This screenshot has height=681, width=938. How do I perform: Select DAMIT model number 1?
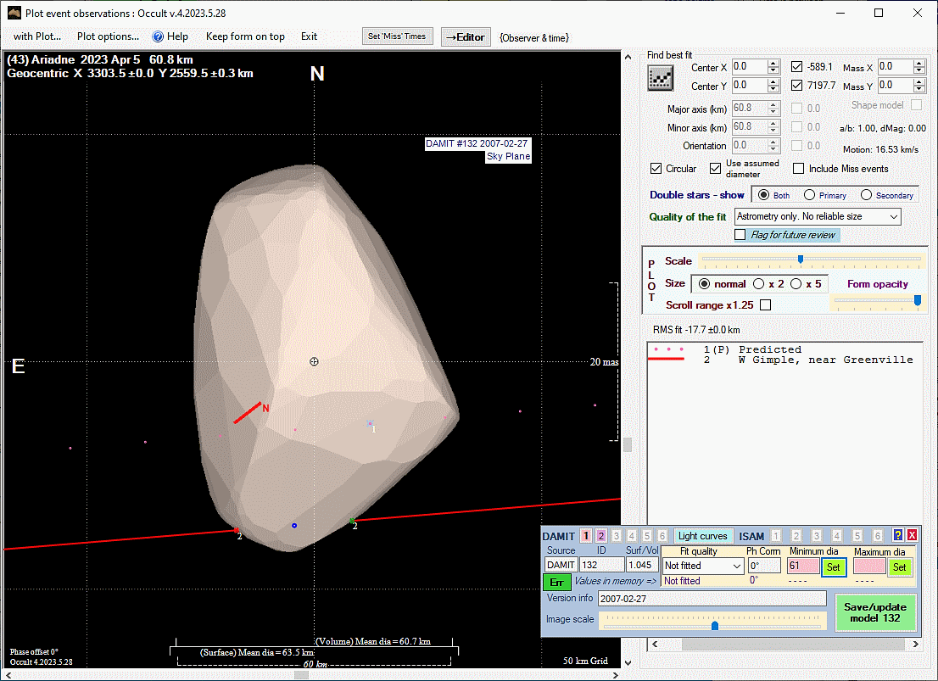pos(586,536)
